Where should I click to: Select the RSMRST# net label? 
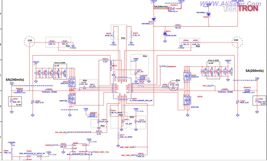pos(172,67)
